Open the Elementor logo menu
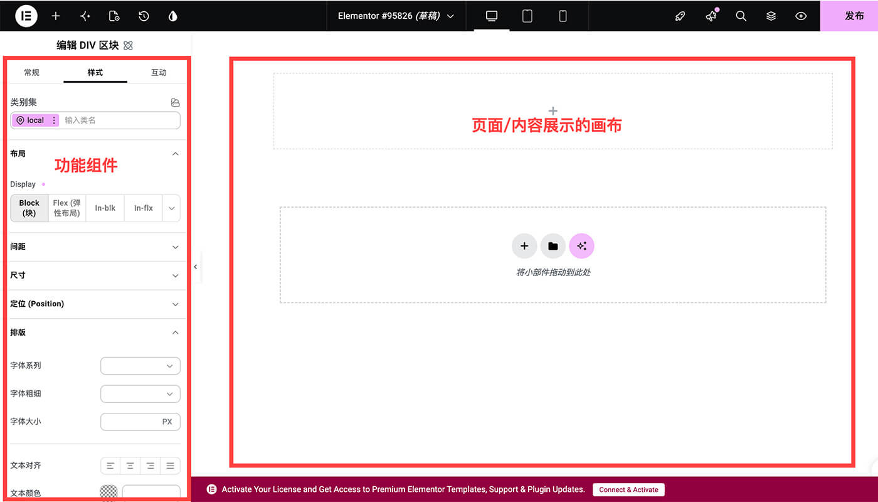Image resolution: width=878 pixels, height=502 pixels. point(26,16)
